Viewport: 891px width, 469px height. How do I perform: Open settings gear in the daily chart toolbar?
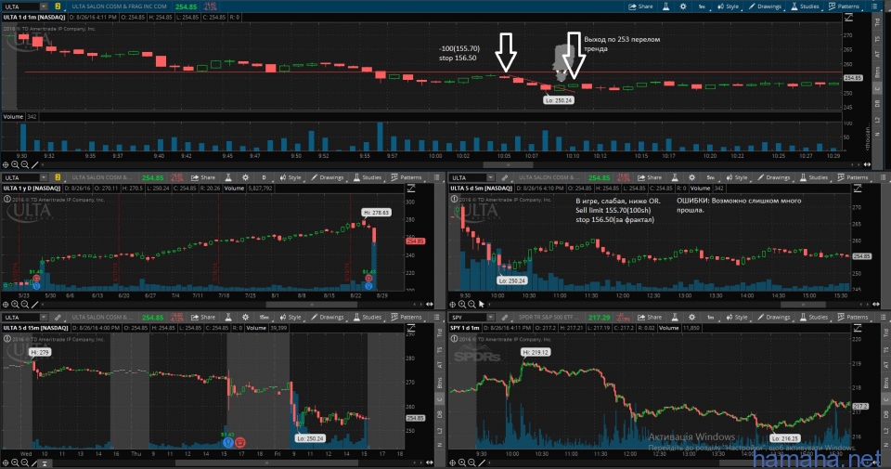pyautogui.click(x=245, y=177)
